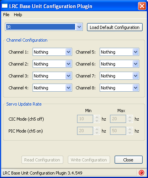Click the Max column header
The width and height of the screenshot is (148, 178).
[x=121, y=111]
